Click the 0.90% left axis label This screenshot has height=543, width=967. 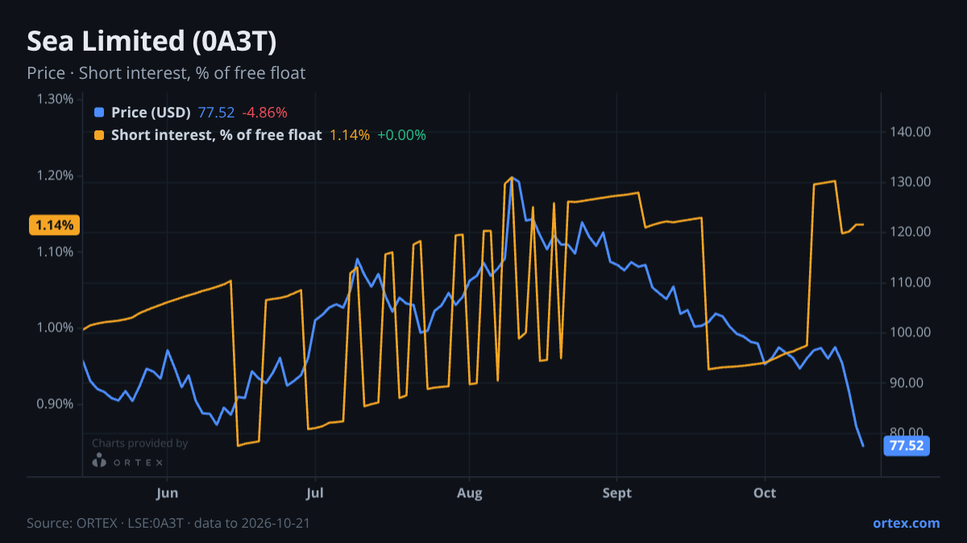pyautogui.click(x=56, y=404)
